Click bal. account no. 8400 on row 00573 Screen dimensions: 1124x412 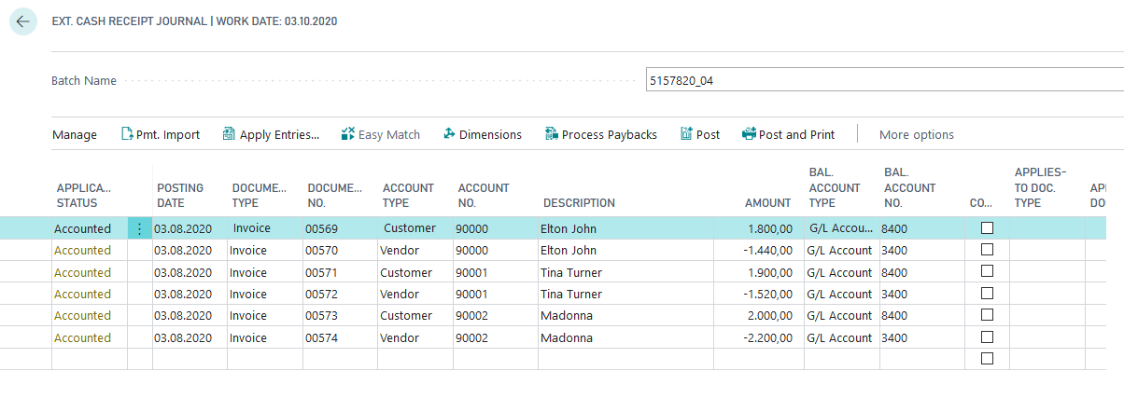click(894, 315)
